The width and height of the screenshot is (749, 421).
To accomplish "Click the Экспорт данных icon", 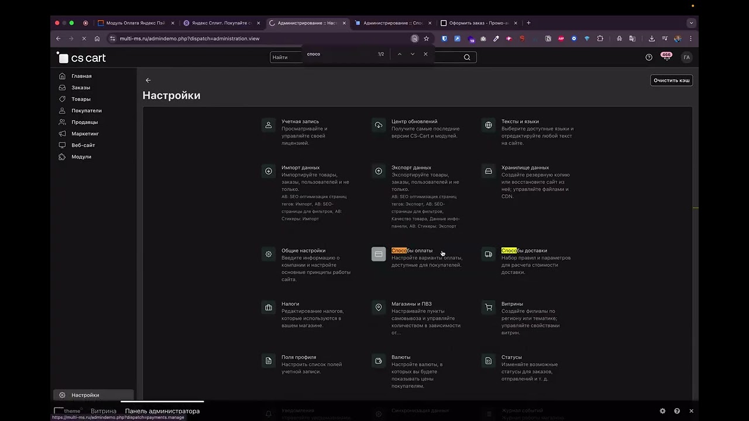I will (x=379, y=171).
